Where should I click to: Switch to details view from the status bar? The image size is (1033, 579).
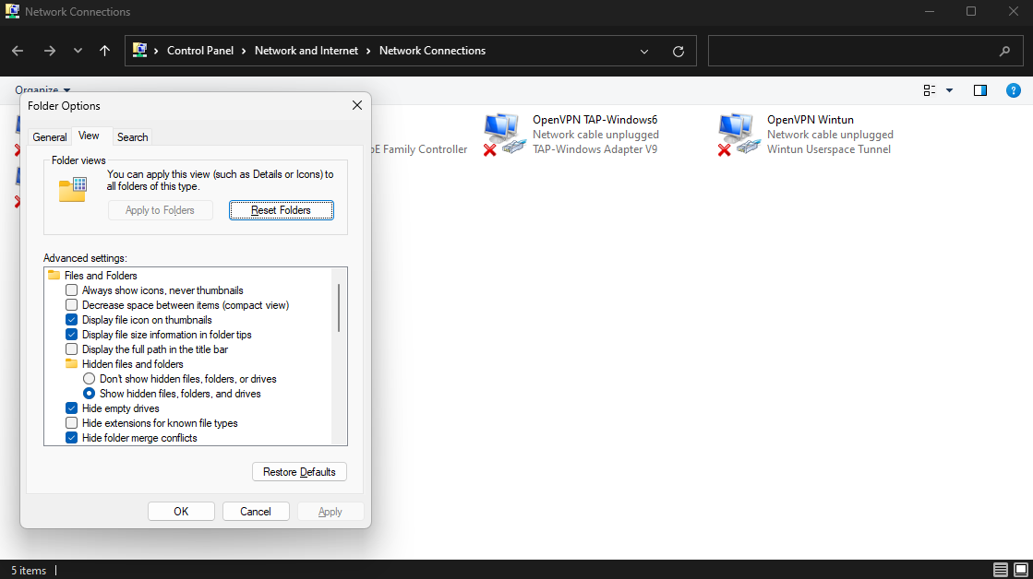coord(1000,570)
